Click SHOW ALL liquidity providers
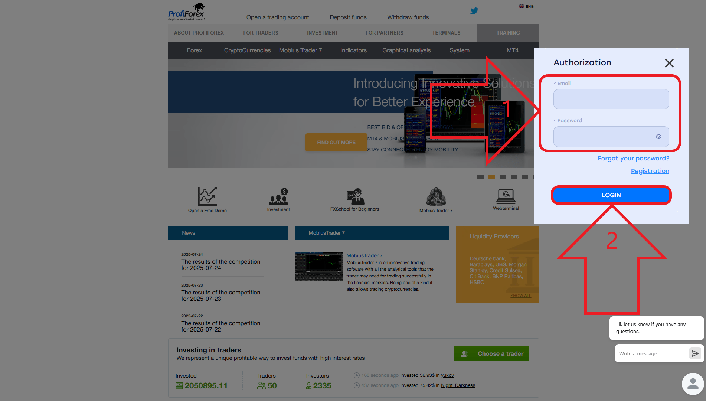This screenshot has width=706, height=401. point(521,296)
